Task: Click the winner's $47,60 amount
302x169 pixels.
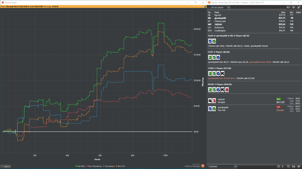Action: [x=280, y=102]
